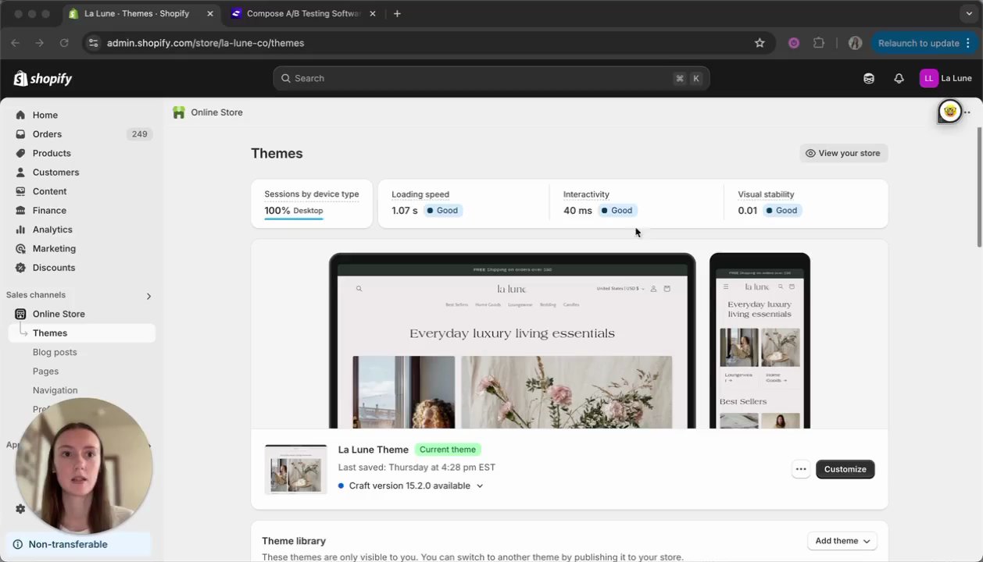This screenshot has height=562, width=983.
Task: Reload the page
Action: pos(64,43)
